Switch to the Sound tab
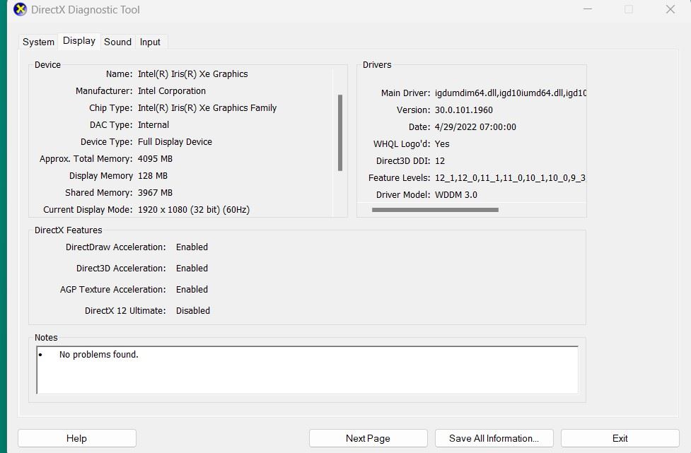Image resolution: width=691 pixels, height=453 pixels. 117,42
